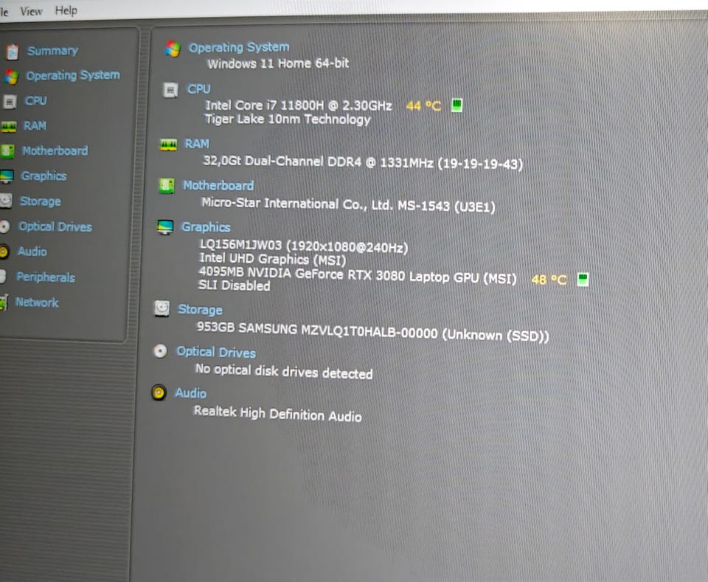
Task: Select the Intel Core i7 11800H line
Action: [x=299, y=105]
